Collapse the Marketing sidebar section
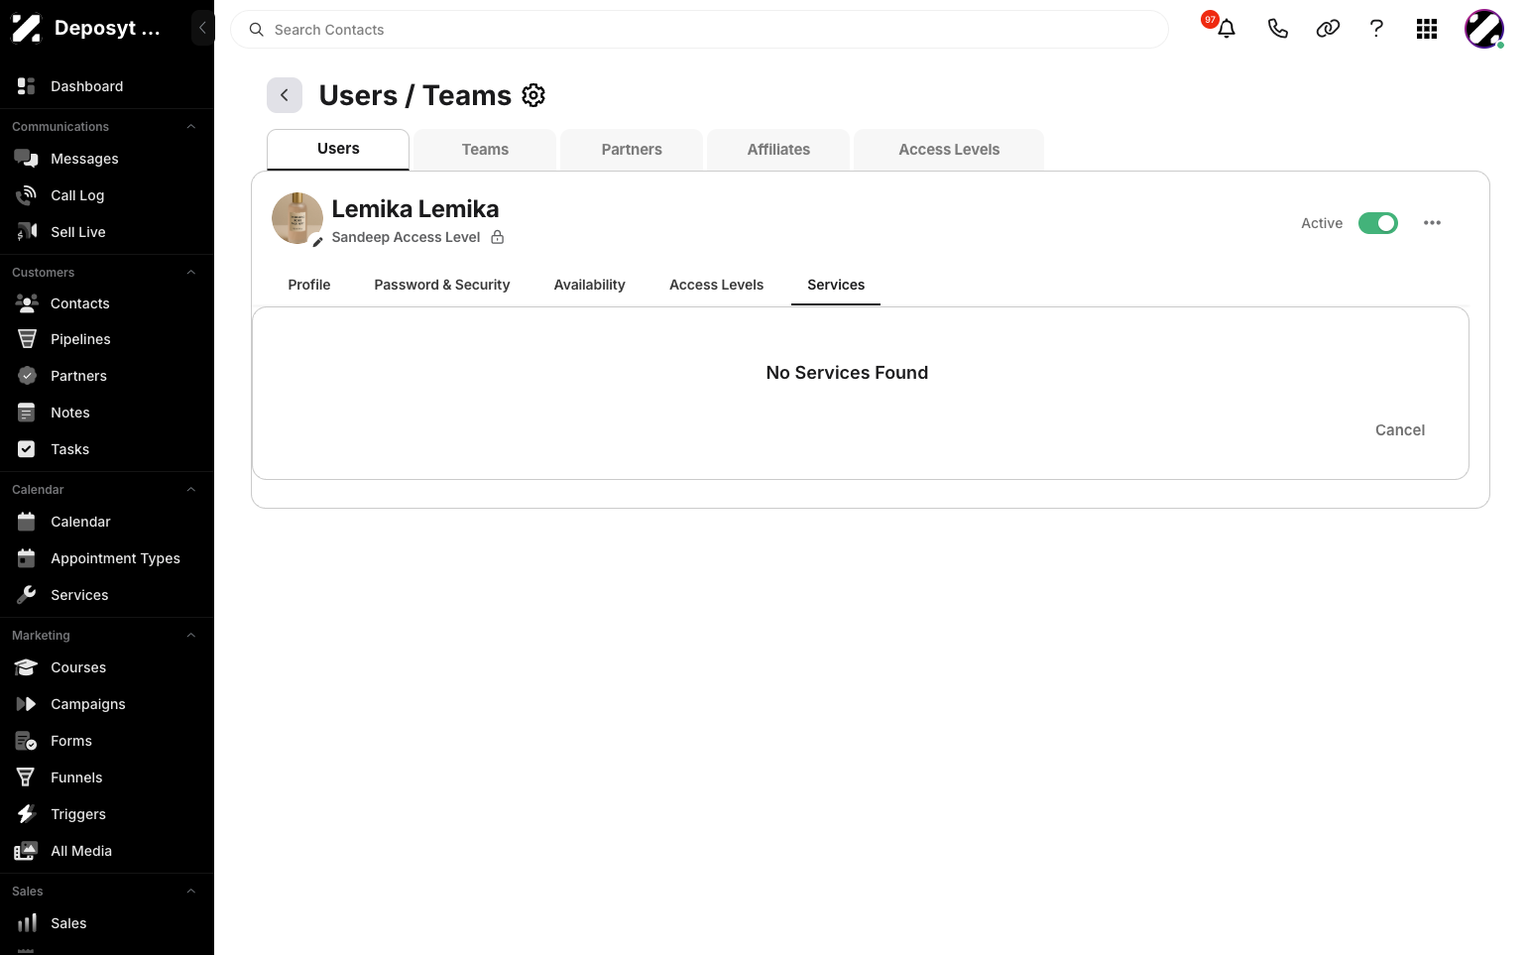The height and width of the screenshot is (955, 1528). tap(191, 636)
